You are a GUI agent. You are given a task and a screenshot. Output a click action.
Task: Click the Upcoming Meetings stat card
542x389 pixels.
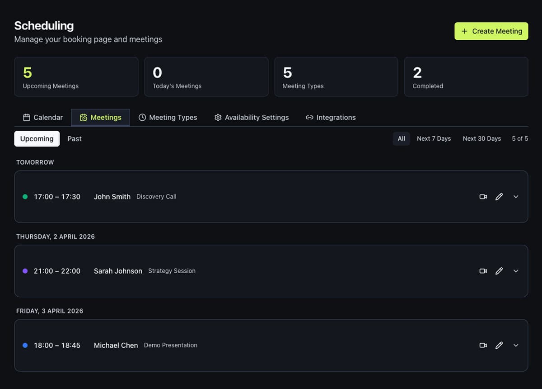[76, 77]
